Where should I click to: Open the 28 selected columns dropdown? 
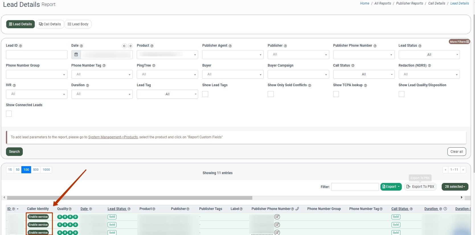point(455,187)
